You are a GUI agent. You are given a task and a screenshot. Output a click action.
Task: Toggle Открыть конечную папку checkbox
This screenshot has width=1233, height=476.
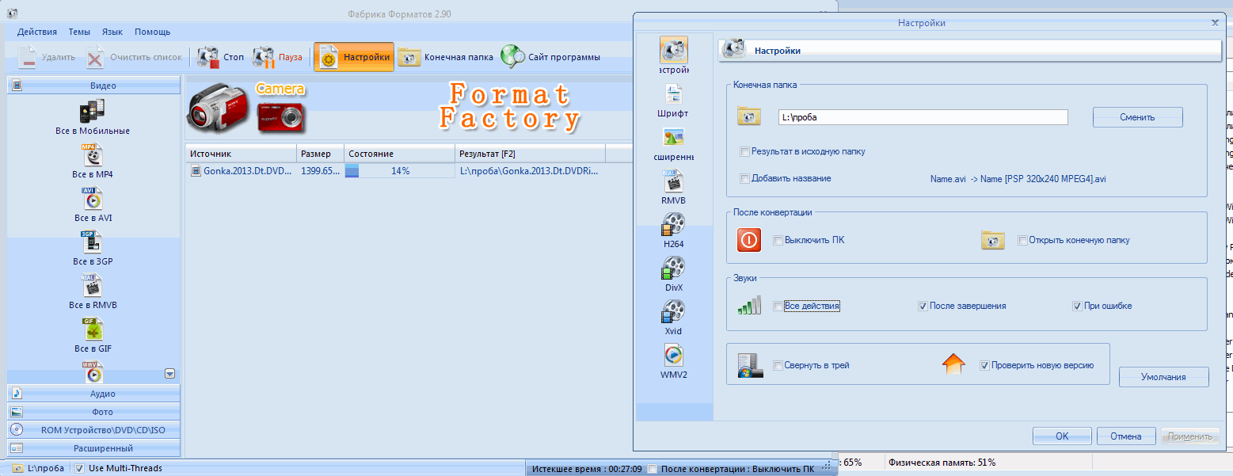(x=1022, y=240)
